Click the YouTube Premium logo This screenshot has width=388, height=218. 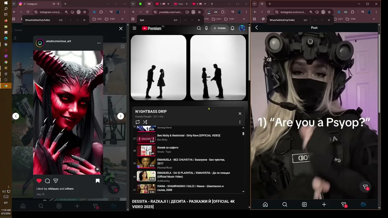[152, 28]
